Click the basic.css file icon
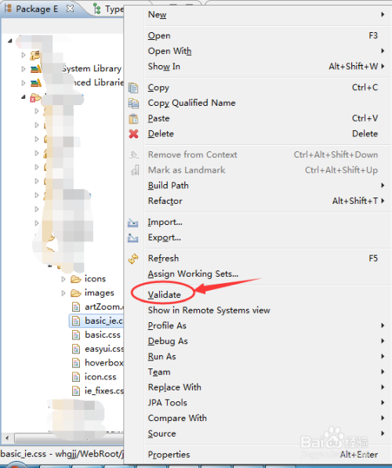Image resolution: width=392 pixels, height=468 pixels. (76, 335)
